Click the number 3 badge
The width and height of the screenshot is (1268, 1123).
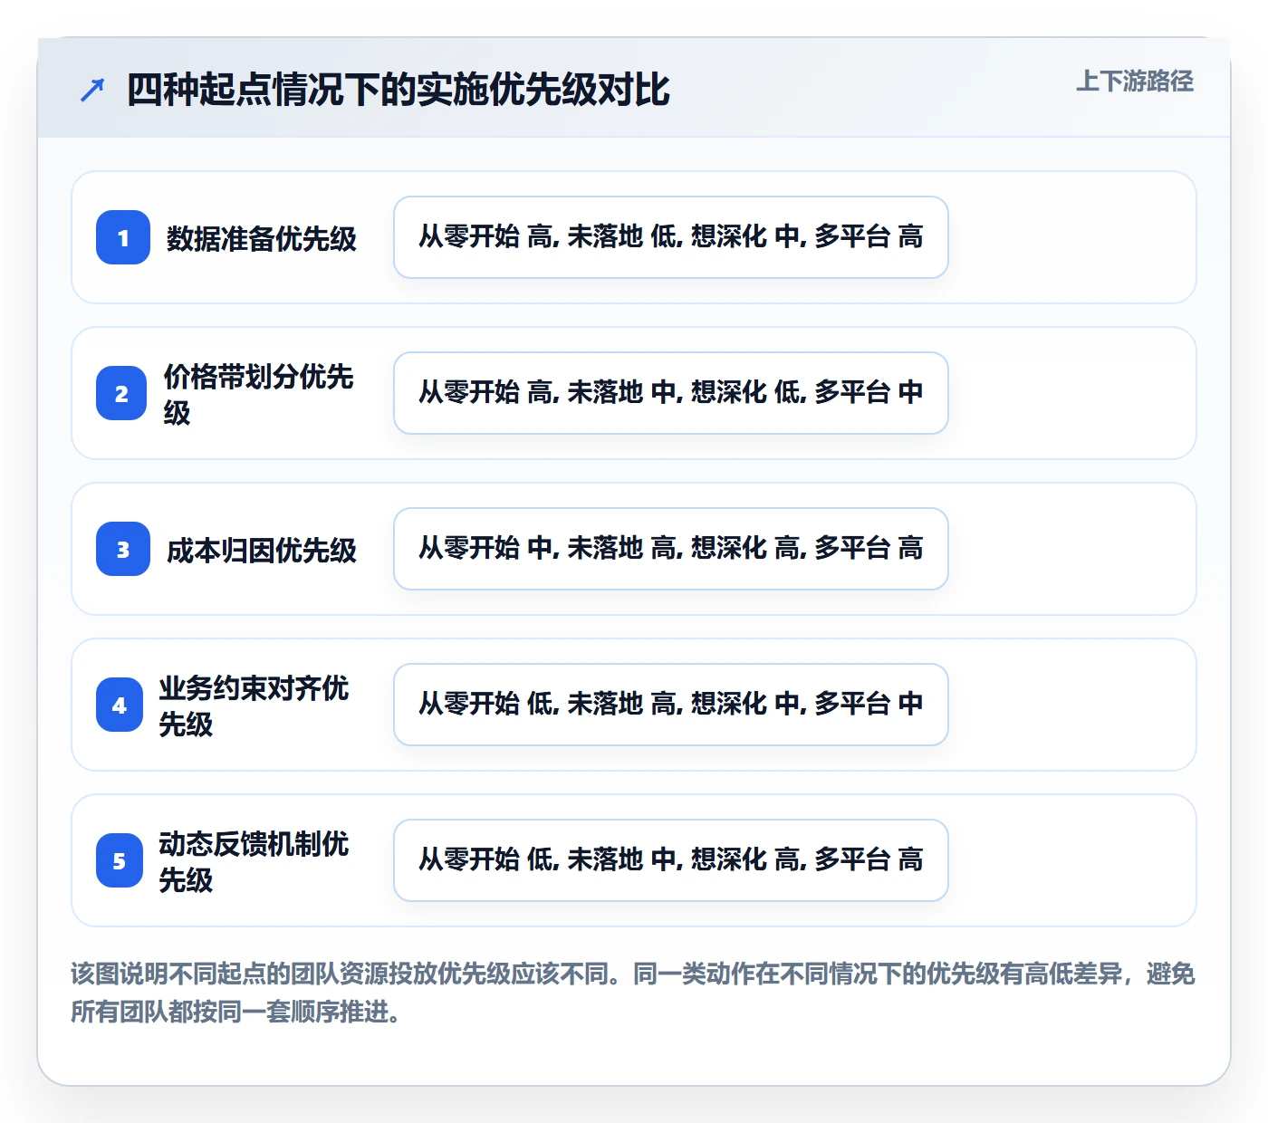click(123, 549)
